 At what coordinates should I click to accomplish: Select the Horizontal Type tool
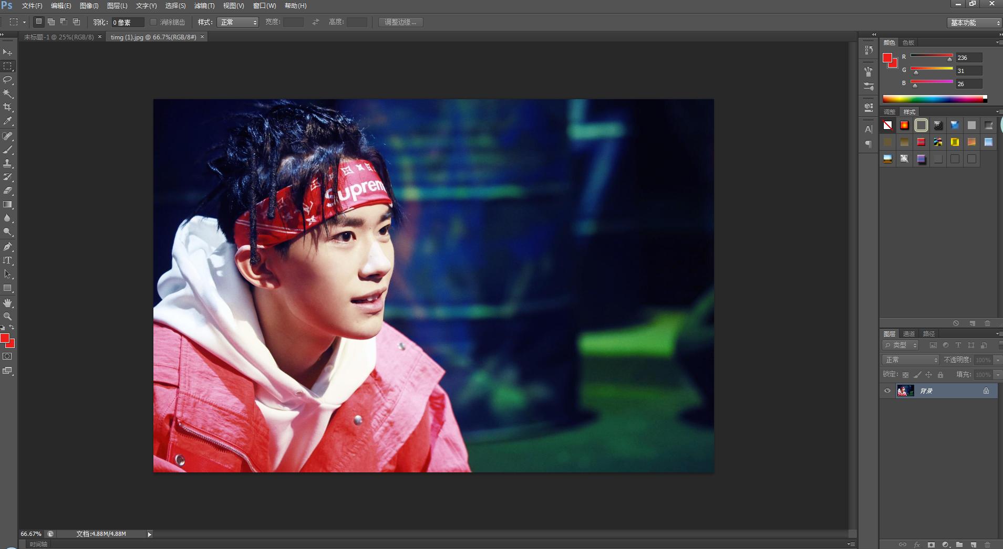7,260
